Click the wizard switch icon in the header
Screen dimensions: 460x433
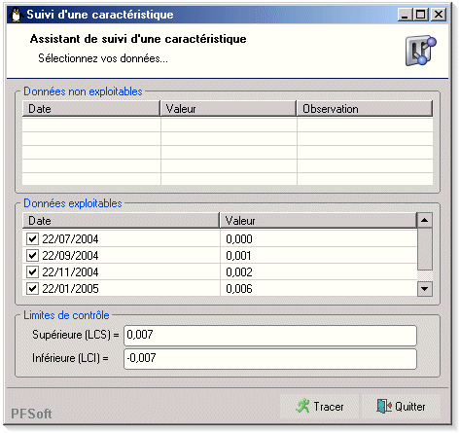coord(421,51)
